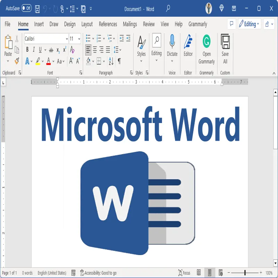Toggle Center alignment
This screenshot has height=278, width=278.
pos(95,50)
